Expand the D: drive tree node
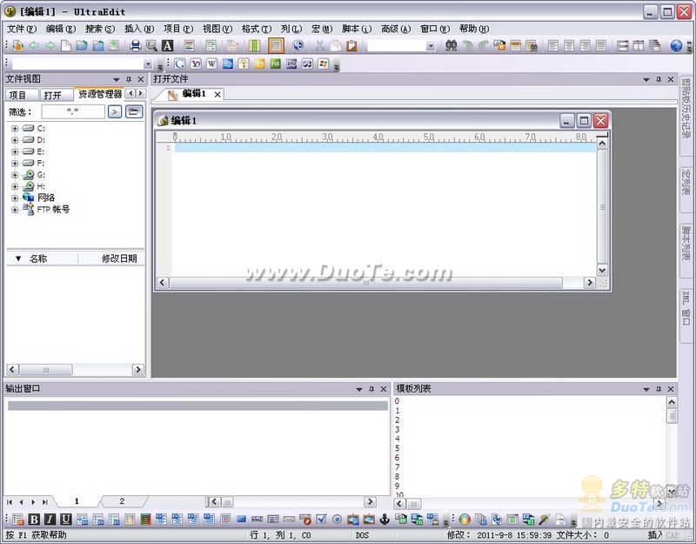Screen dimensions: 696x544 coord(15,140)
